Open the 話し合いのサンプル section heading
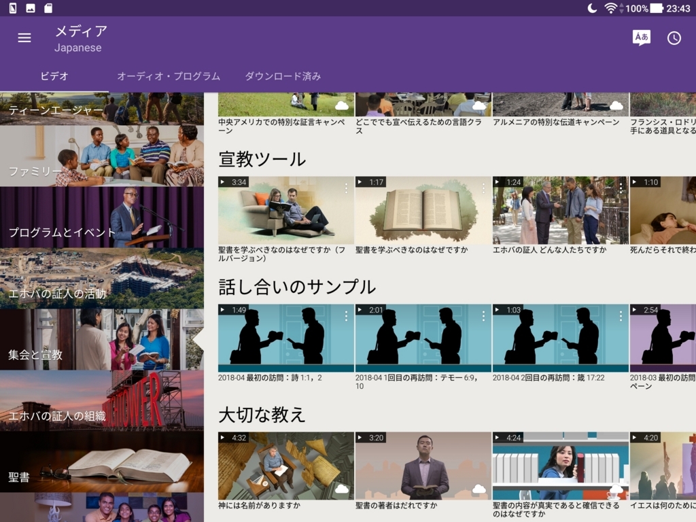Image resolution: width=696 pixels, height=522 pixels. point(297,287)
